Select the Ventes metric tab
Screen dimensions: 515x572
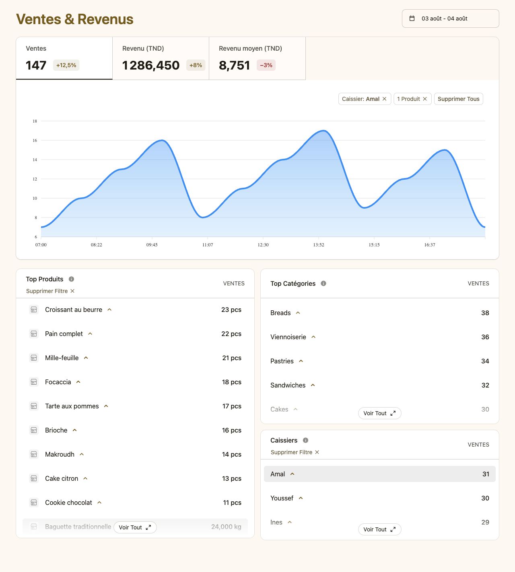[64, 58]
